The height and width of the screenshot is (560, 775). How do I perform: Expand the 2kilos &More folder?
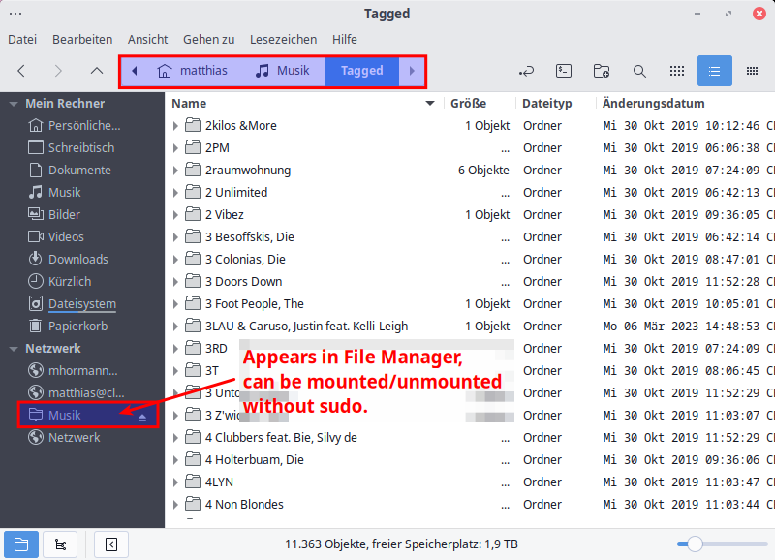(x=175, y=126)
